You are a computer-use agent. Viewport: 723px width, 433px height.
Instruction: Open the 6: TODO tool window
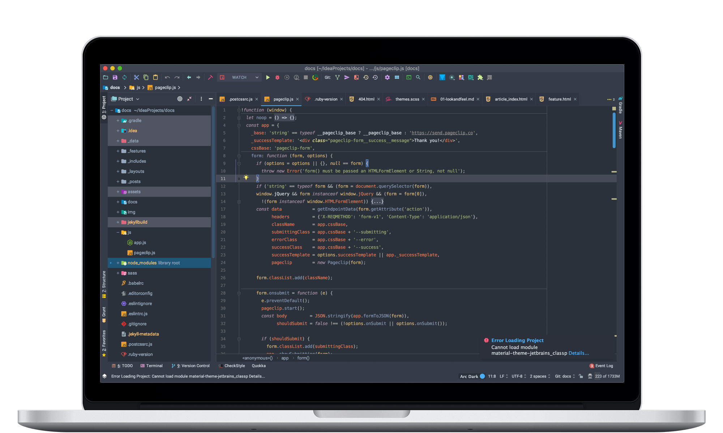click(x=122, y=366)
